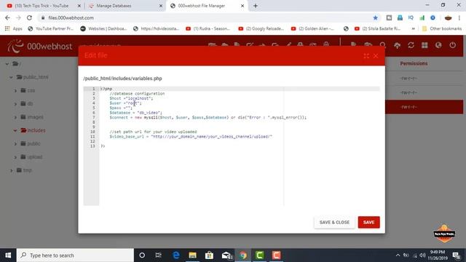The height and width of the screenshot is (262, 466).
Task: Open Googly Reloaded bookmark
Action: (261, 28)
